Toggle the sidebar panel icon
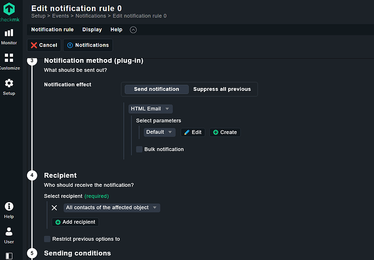This screenshot has height=260, width=374. [9, 255]
